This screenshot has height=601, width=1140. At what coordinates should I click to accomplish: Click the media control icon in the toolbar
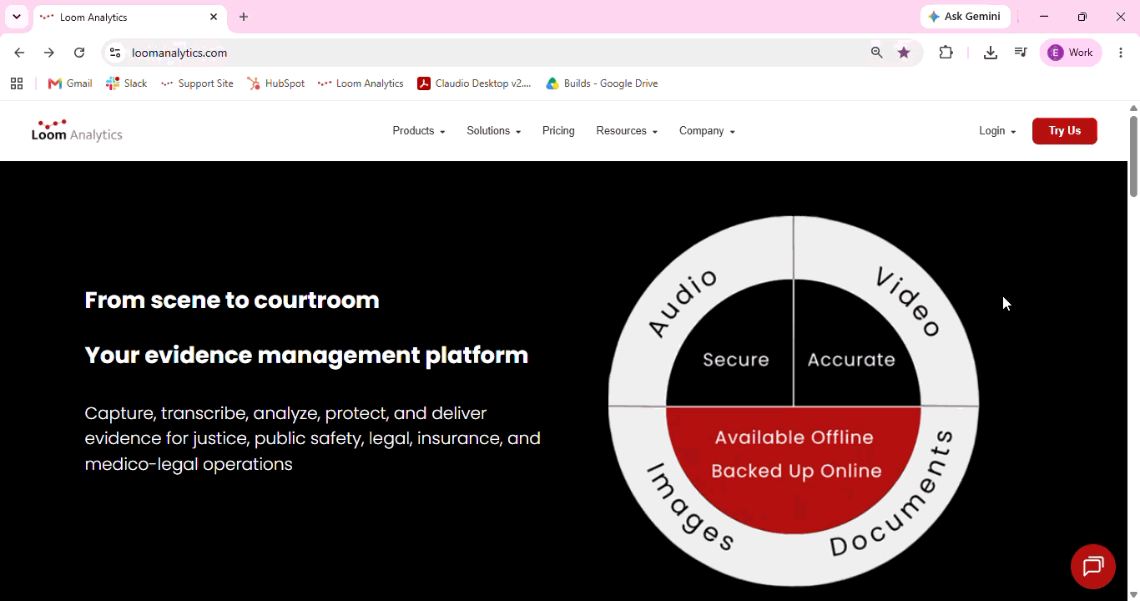tap(1021, 53)
